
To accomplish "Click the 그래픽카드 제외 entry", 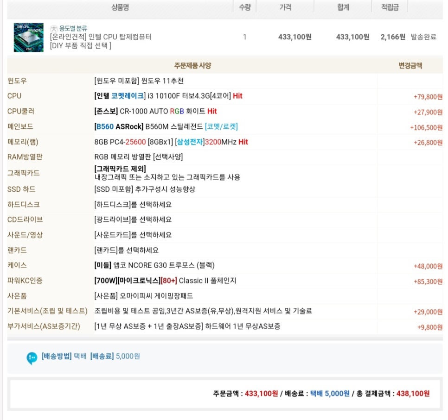I will click(x=120, y=169).
